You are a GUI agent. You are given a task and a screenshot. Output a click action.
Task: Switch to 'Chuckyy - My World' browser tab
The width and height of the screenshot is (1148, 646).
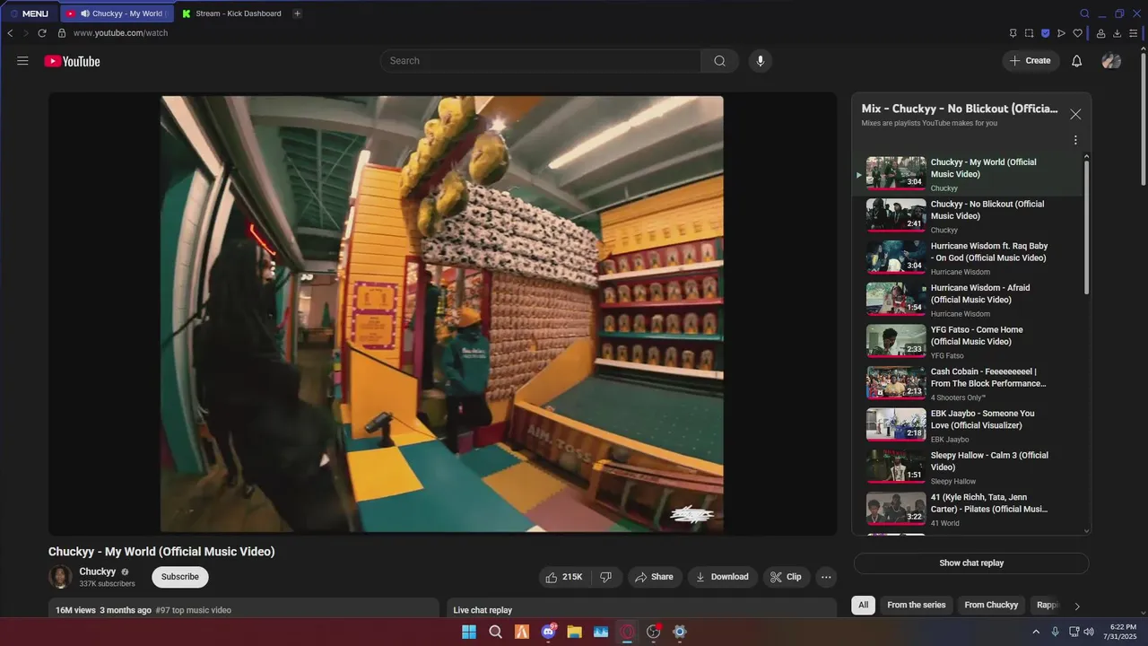coord(117,13)
